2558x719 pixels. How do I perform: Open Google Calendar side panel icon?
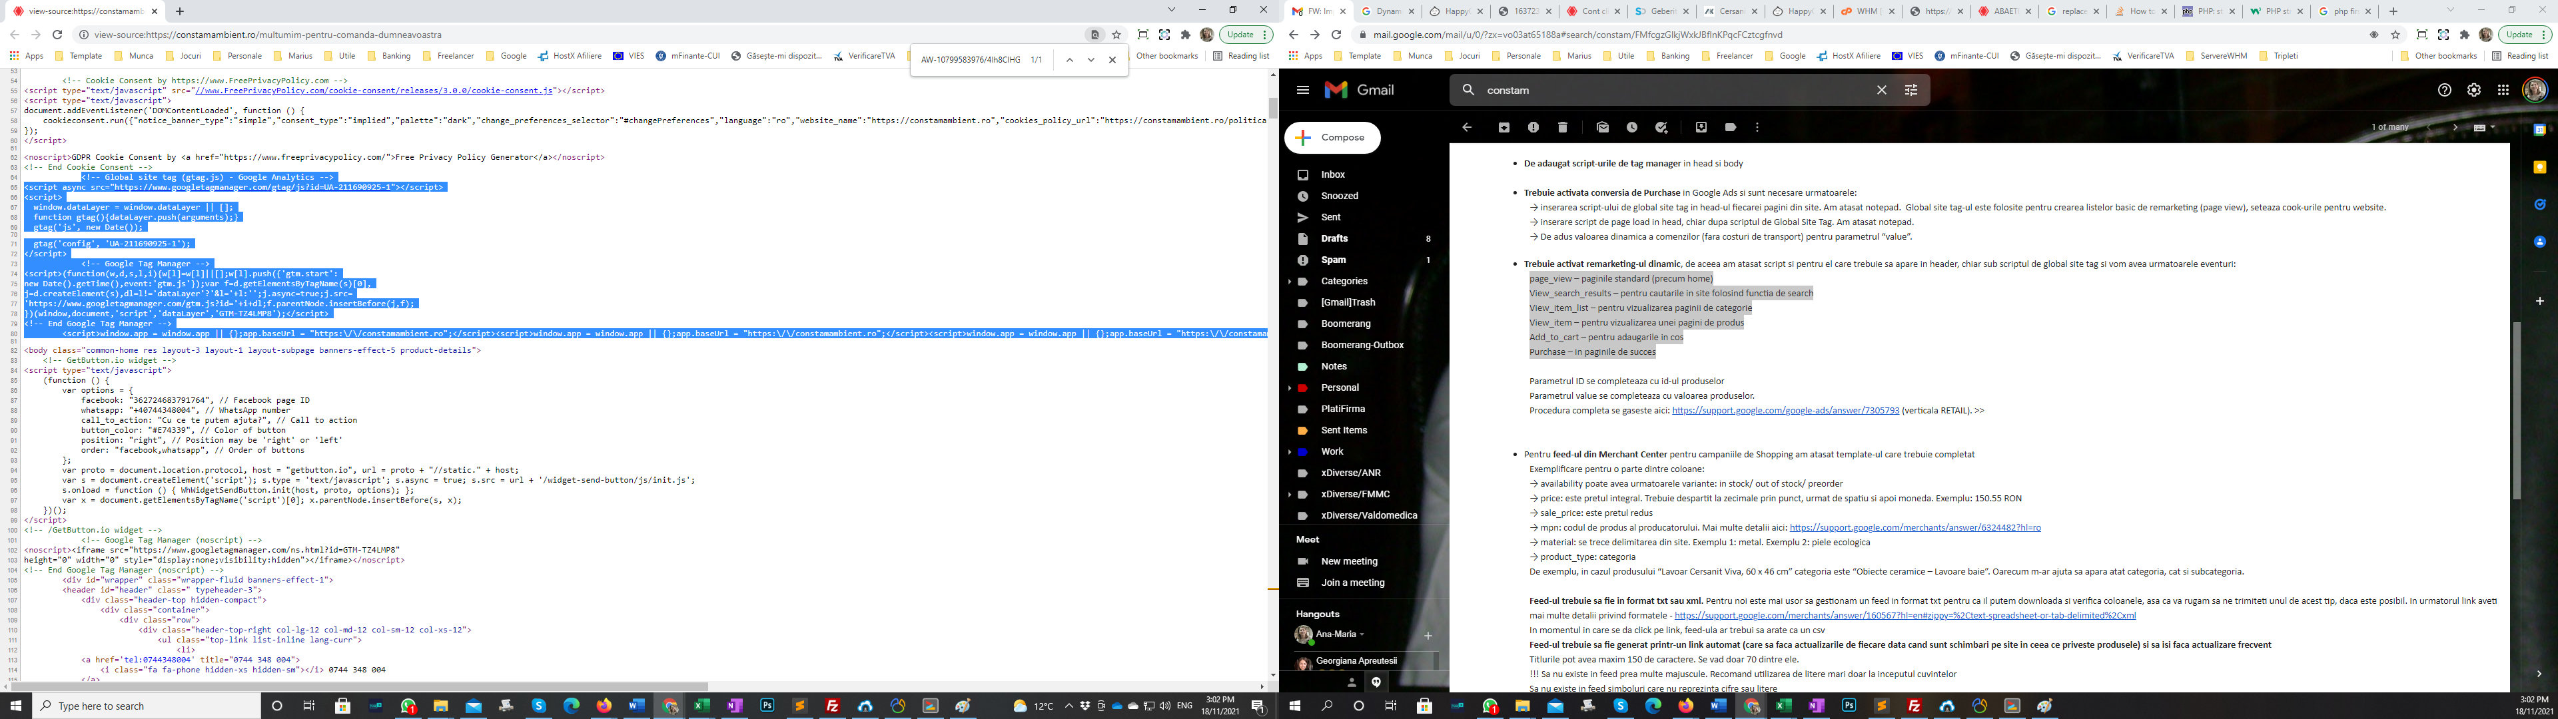pos(2540,129)
